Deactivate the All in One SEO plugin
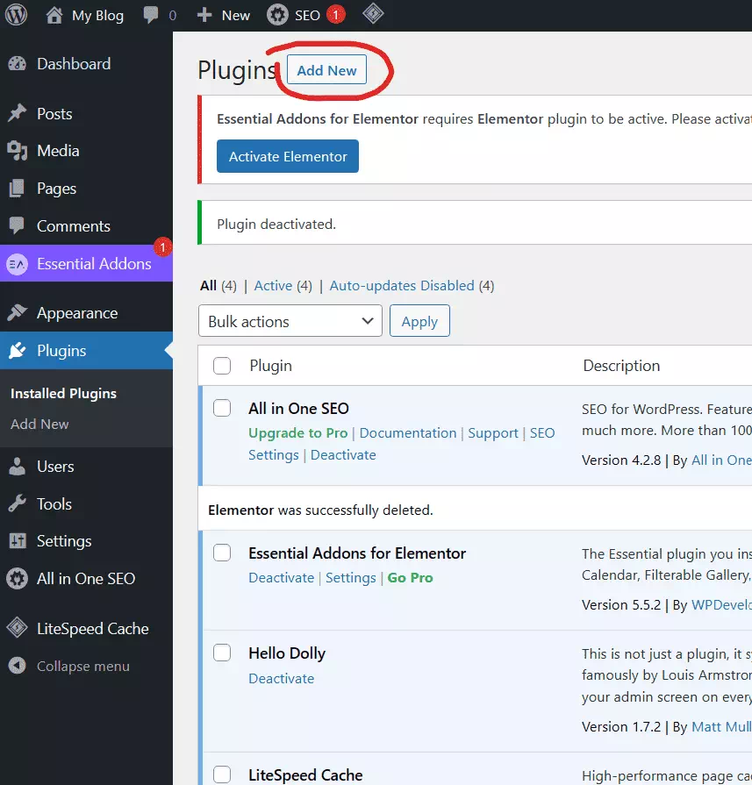The image size is (752, 785). (x=343, y=454)
